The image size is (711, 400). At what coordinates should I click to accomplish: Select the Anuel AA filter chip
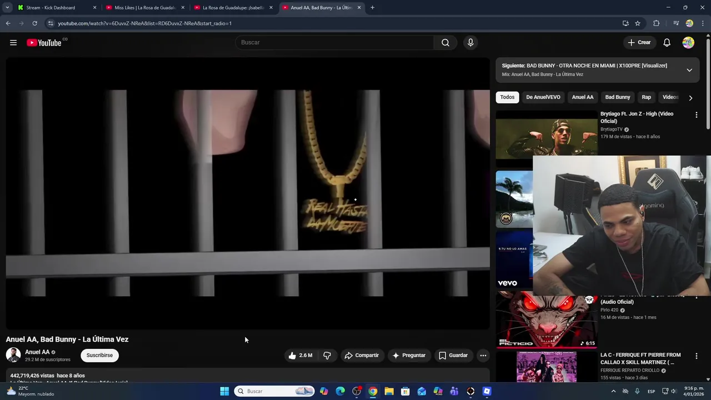583,97
